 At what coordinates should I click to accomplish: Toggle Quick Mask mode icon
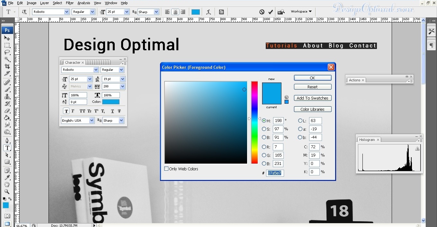pyautogui.click(x=7, y=216)
